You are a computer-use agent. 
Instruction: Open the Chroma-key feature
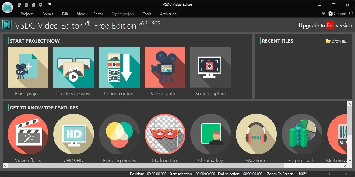click(211, 134)
